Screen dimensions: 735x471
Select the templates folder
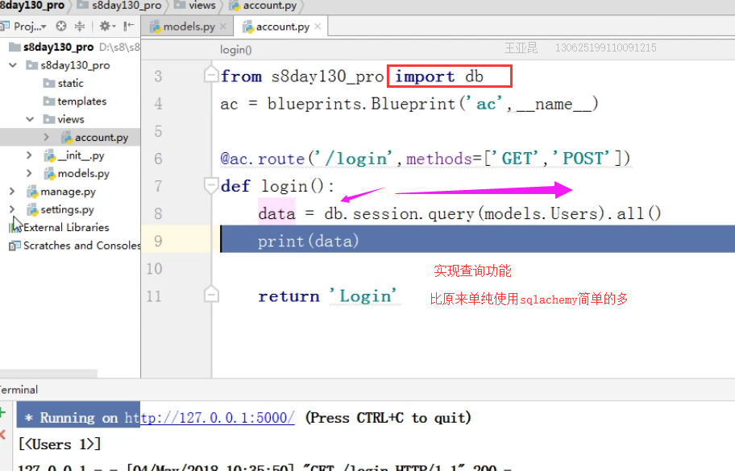(x=75, y=101)
